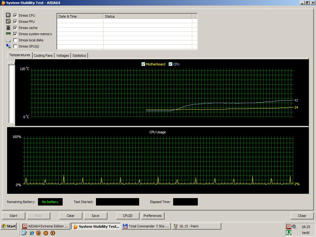Enable the Stress GPU(s) checkbox
This screenshot has height=237, width=316.
tap(15, 46)
